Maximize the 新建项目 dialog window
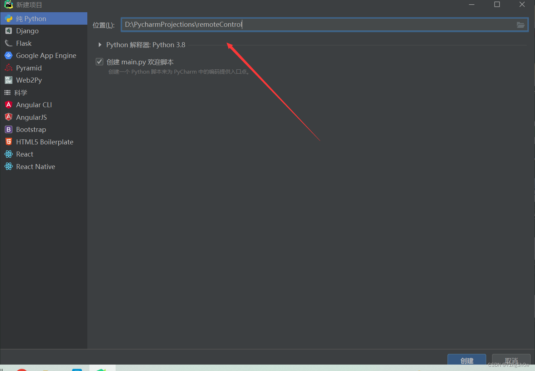 coord(497,5)
